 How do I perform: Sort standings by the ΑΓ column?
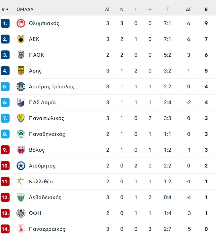point(108,9)
